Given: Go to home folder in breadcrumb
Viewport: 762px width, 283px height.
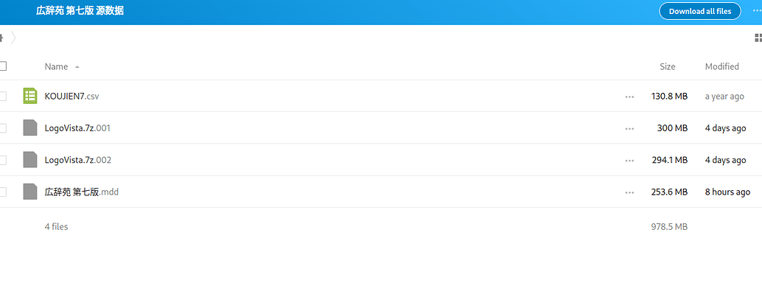Looking at the screenshot, I should (x=1, y=38).
